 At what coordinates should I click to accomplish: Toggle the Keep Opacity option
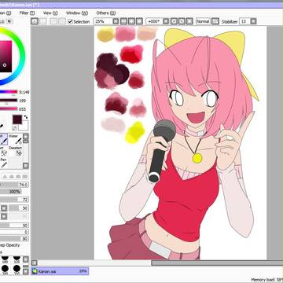(9, 245)
